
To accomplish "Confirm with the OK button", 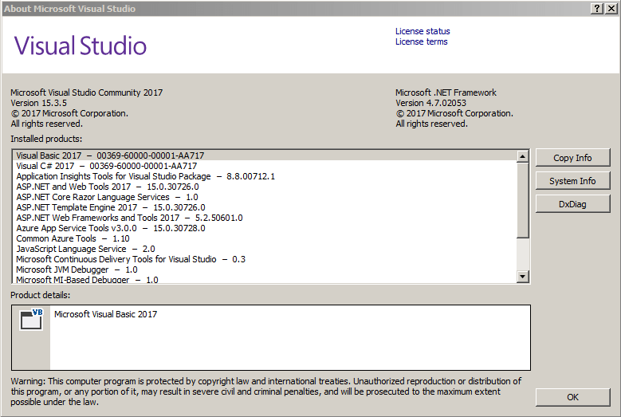I will (572, 397).
